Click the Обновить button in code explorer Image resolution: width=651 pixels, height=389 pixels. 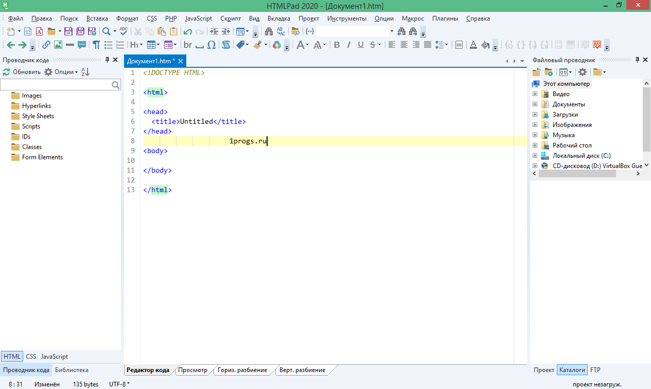click(22, 72)
